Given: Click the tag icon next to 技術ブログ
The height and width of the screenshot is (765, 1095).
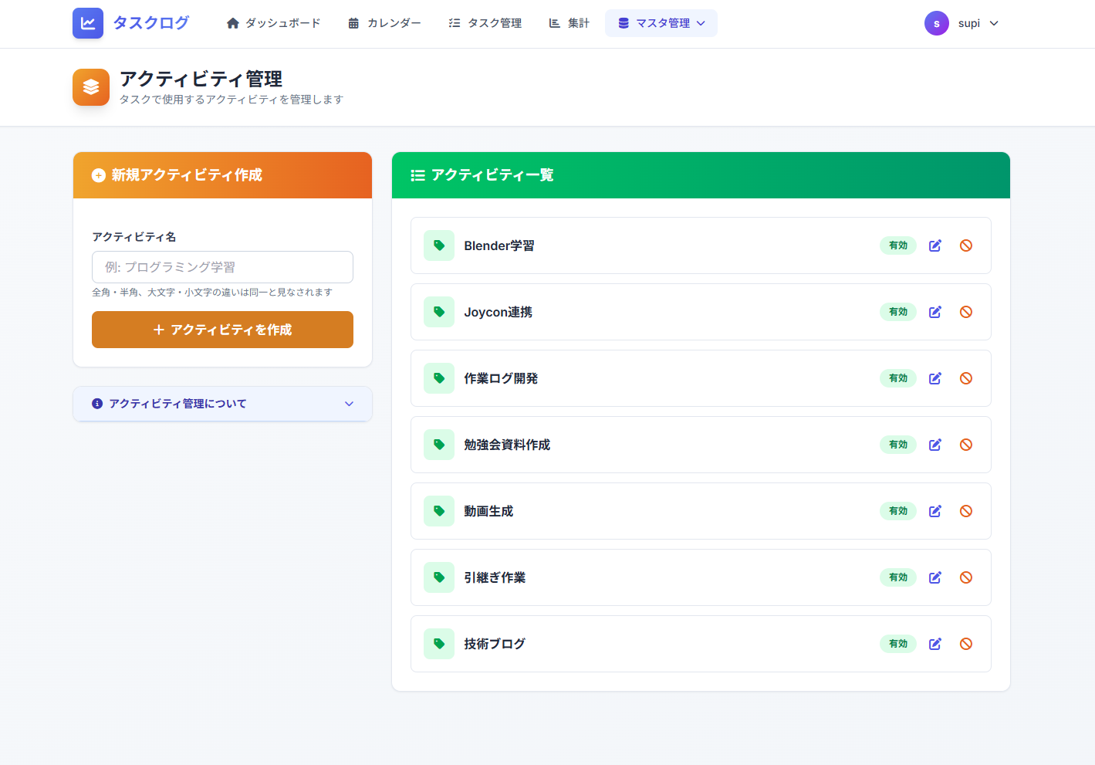Looking at the screenshot, I should (x=439, y=644).
